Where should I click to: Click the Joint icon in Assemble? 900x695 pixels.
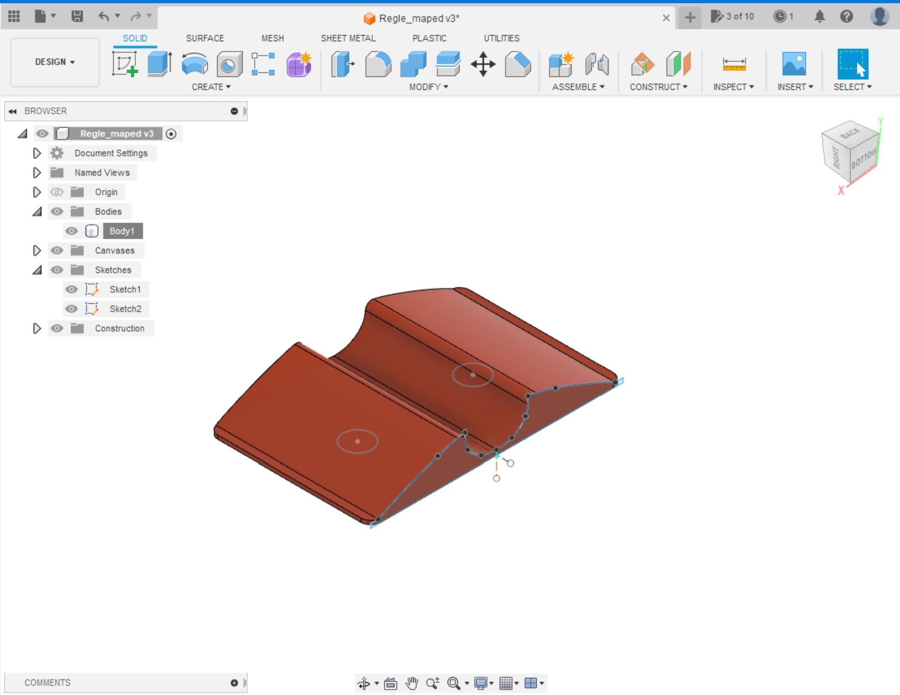(597, 64)
